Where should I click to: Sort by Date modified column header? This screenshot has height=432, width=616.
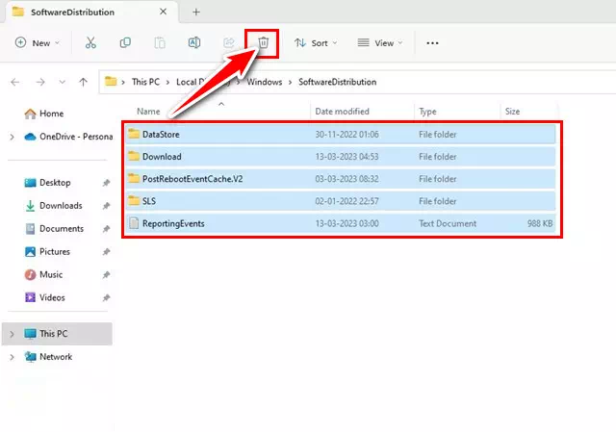point(343,112)
